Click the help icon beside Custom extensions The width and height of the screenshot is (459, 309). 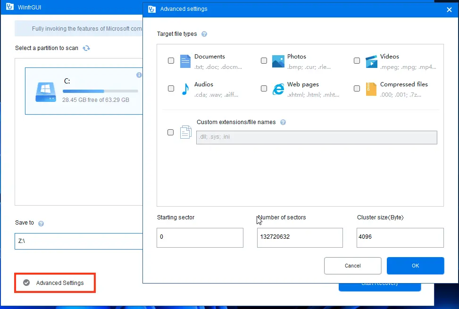[283, 122]
